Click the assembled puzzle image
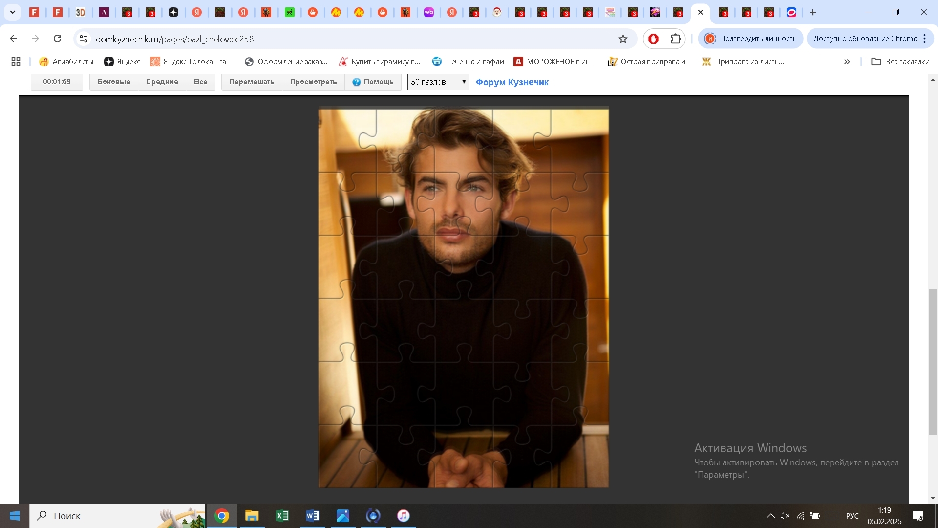Viewport: 938px width, 528px height. tap(464, 298)
